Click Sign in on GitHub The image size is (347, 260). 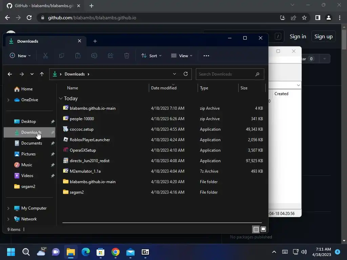[298, 37]
